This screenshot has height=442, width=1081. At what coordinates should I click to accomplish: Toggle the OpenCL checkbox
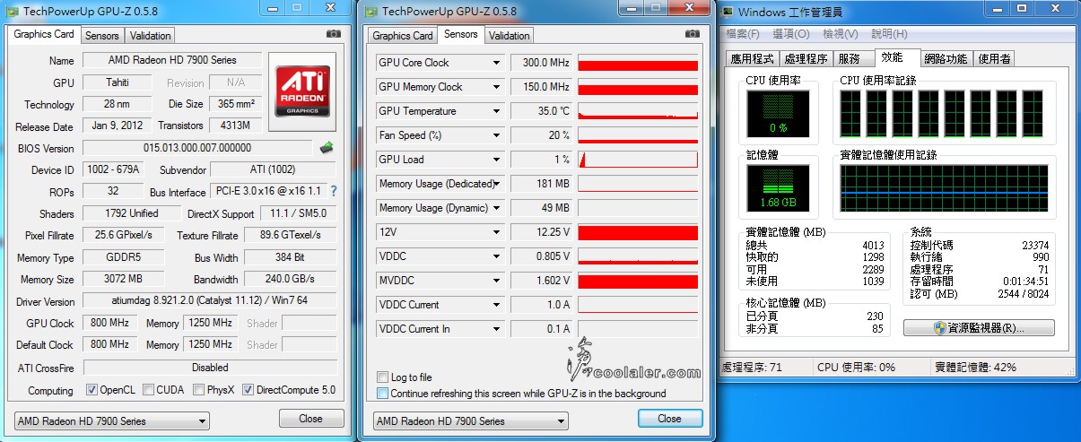[92, 390]
